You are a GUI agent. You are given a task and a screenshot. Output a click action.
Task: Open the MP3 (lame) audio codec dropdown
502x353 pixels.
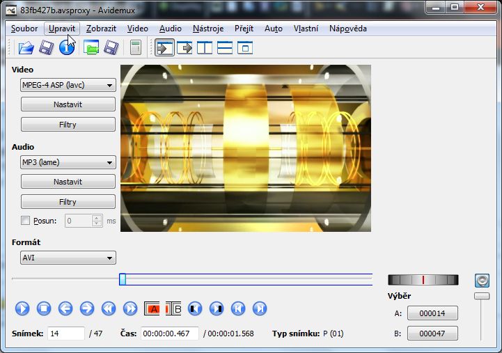pos(68,162)
